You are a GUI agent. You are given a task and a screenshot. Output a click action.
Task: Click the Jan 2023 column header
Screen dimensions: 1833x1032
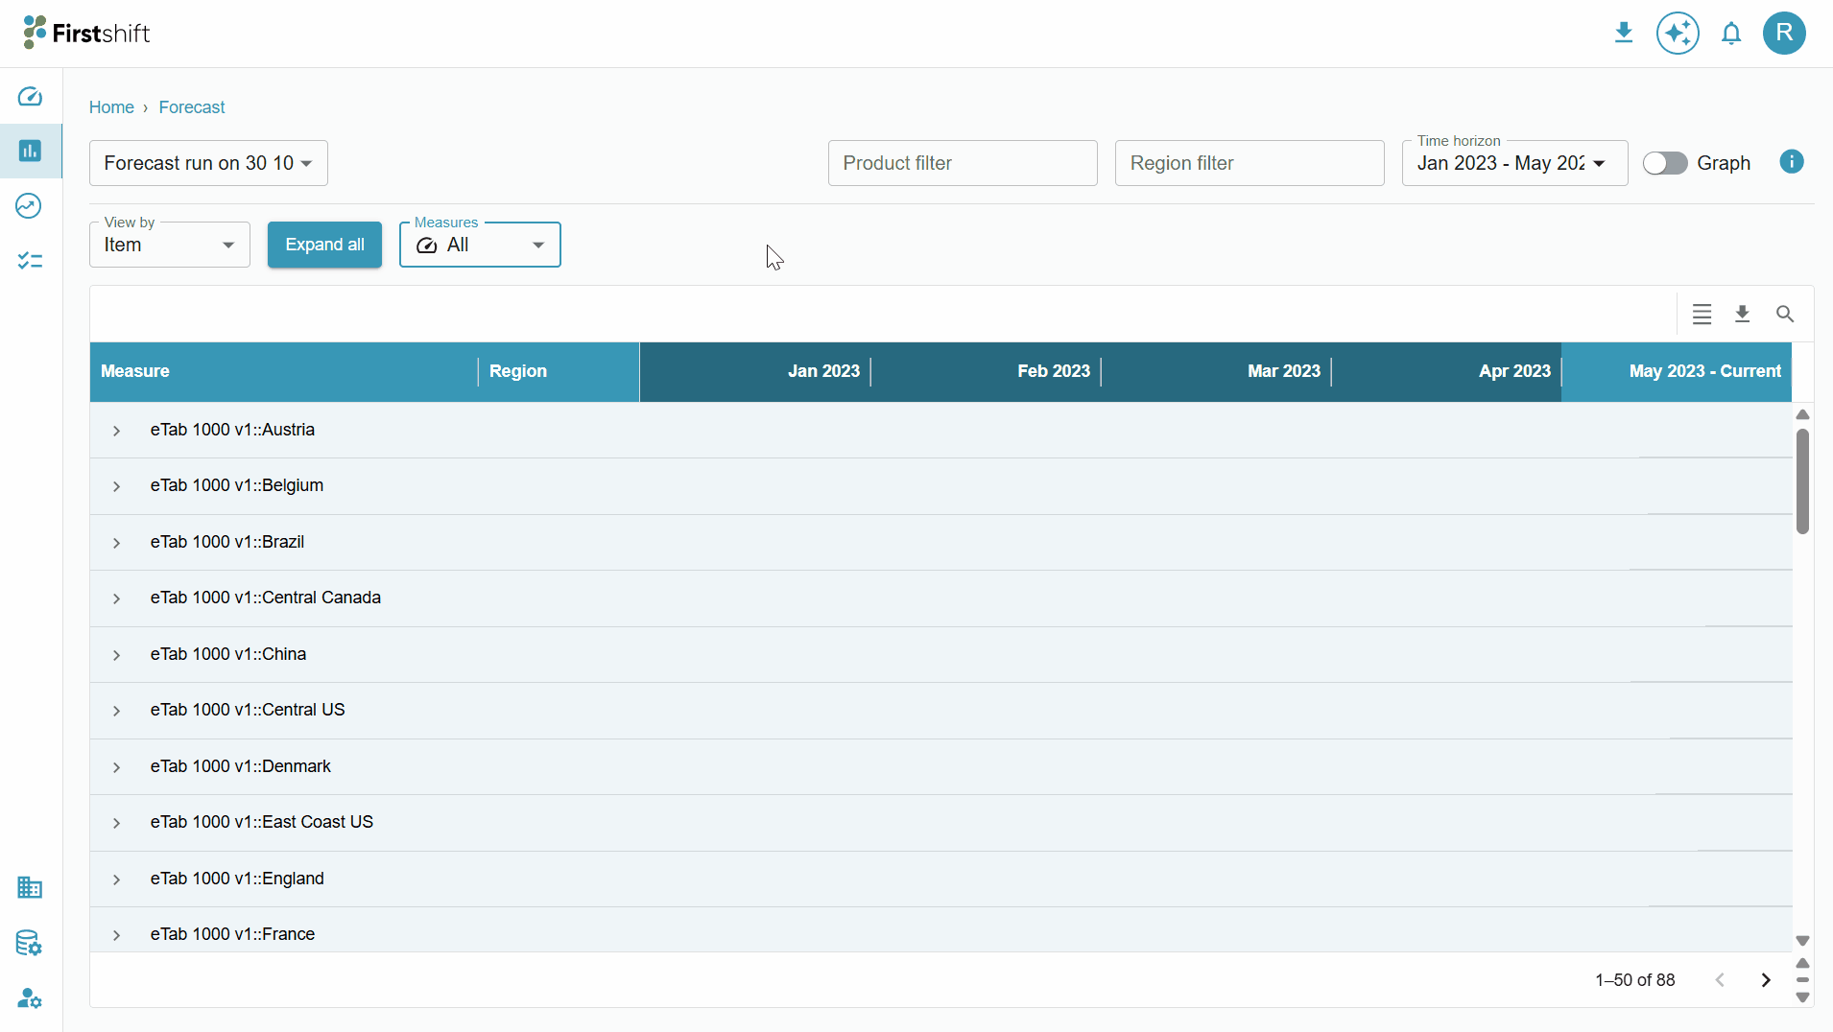pos(755,371)
